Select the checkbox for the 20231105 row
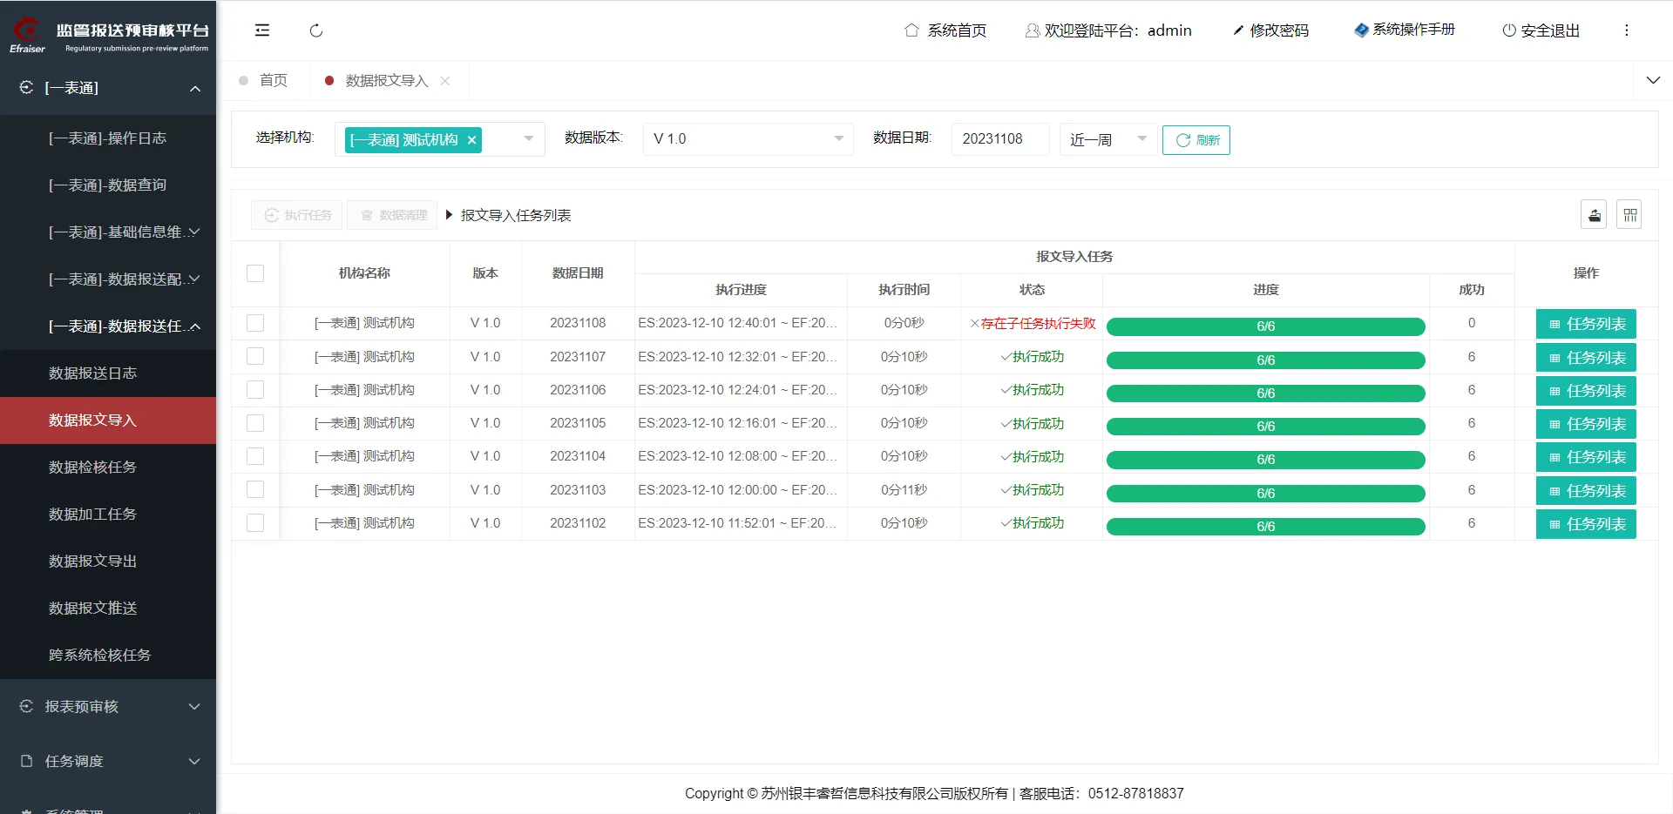Screen dimensions: 1673x814 255,423
